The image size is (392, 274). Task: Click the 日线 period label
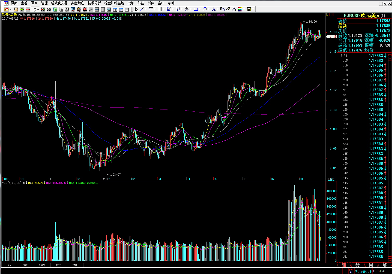331,179
